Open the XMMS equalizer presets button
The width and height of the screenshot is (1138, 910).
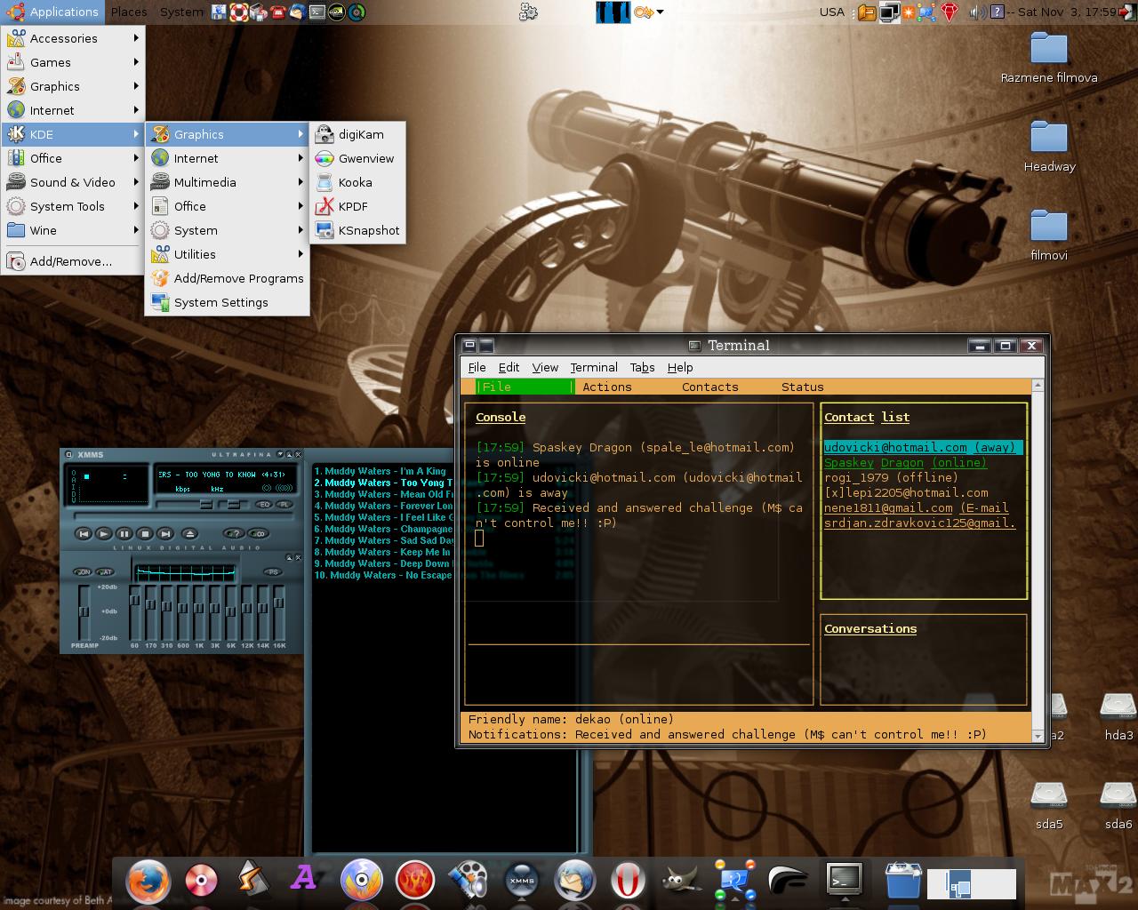273,571
